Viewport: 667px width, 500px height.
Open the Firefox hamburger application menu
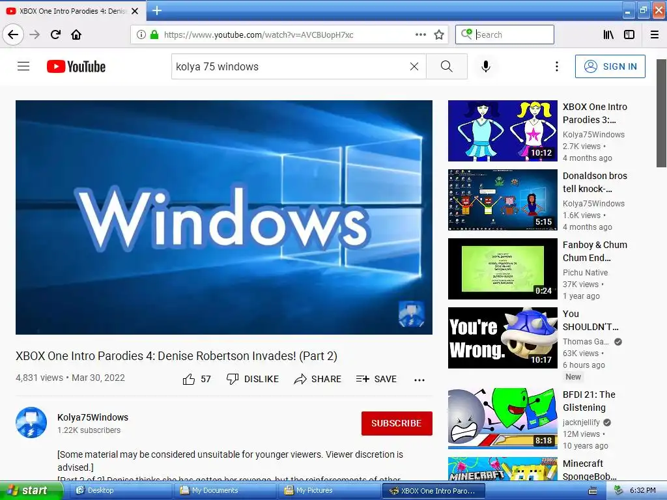(655, 35)
